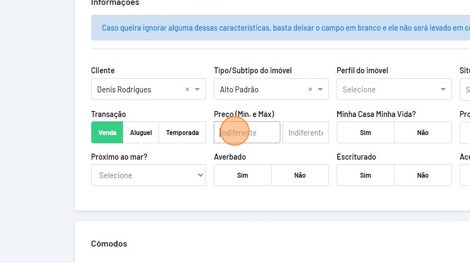Image resolution: width=470 pixels, height=263 pixels.
Task: Choose Não for Minha Casa Minha Vida
Action: (x=422, y=132)
